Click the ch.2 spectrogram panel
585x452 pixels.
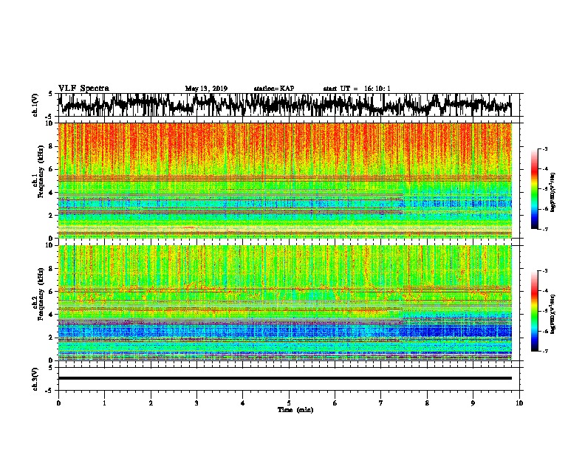pyautogui.click(x=284, y=303)
